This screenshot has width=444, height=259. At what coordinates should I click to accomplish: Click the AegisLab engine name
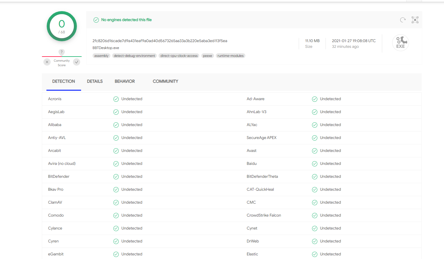[56, 112]
